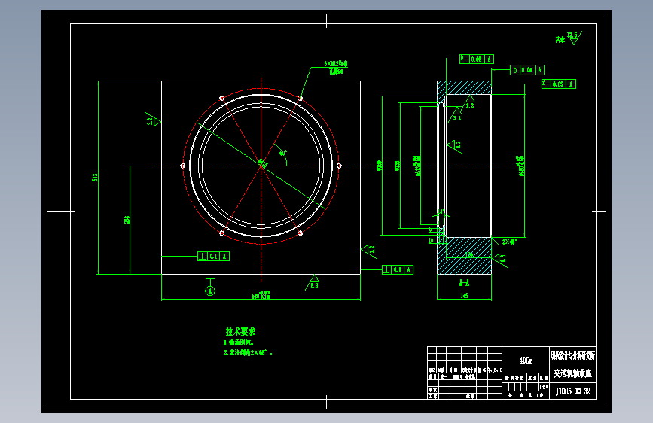653x423 pixels.
Task: Select the 夹送辊轴承座 part name text
Action: point(572,373)
